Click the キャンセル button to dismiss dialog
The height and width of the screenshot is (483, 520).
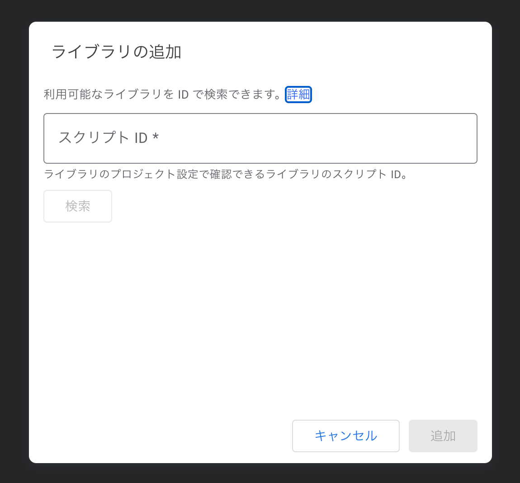tap(345, 436)
